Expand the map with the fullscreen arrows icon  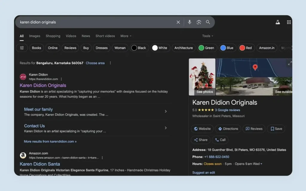point(290,63)
